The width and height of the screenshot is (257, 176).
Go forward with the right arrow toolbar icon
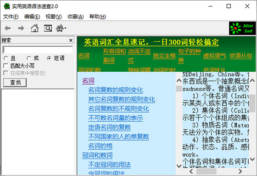point(21,28)
